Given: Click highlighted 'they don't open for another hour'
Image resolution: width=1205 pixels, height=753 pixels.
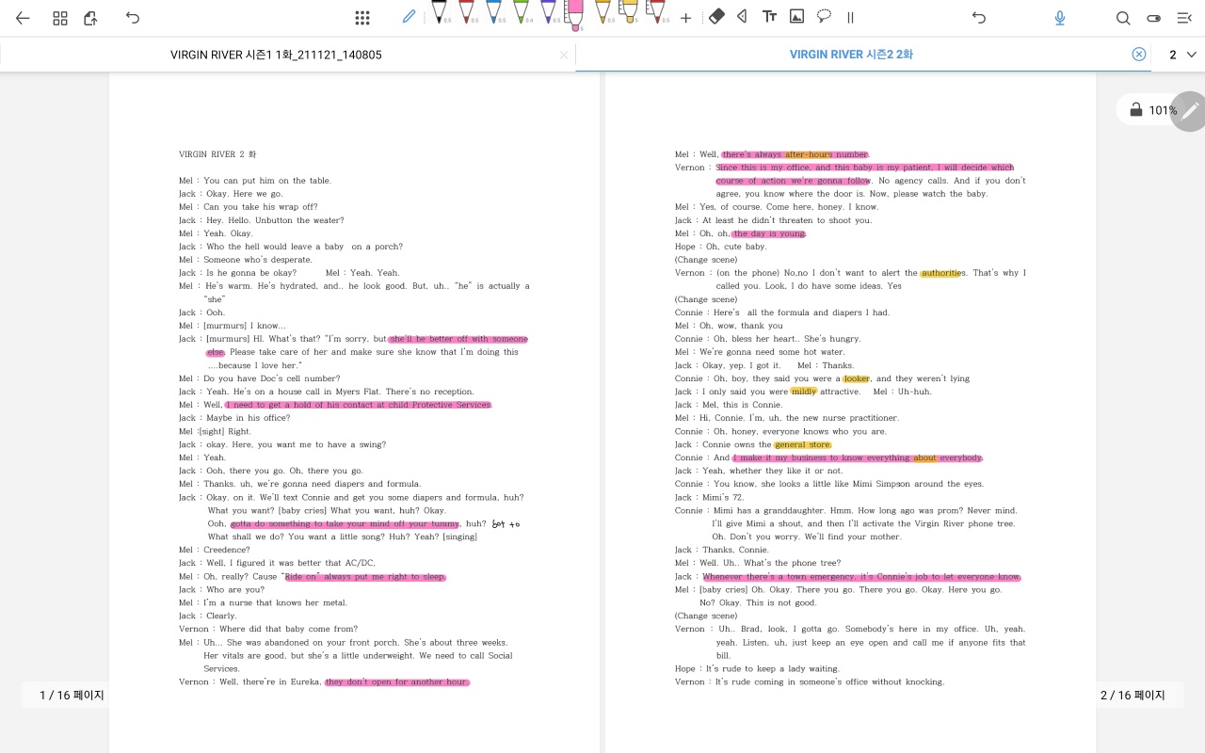Looking at the screenshot, I should 396,681.
